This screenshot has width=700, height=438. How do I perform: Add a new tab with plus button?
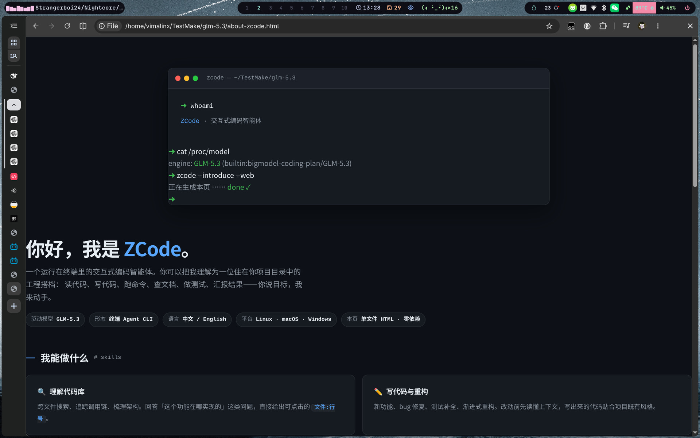tap(14, 306)
